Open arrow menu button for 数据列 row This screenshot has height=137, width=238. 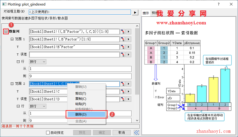point(128,32)
